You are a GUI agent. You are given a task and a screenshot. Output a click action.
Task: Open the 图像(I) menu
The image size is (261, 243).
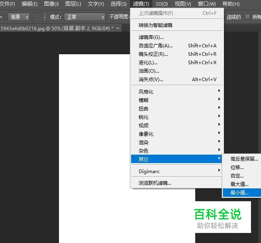click(51, 4)
